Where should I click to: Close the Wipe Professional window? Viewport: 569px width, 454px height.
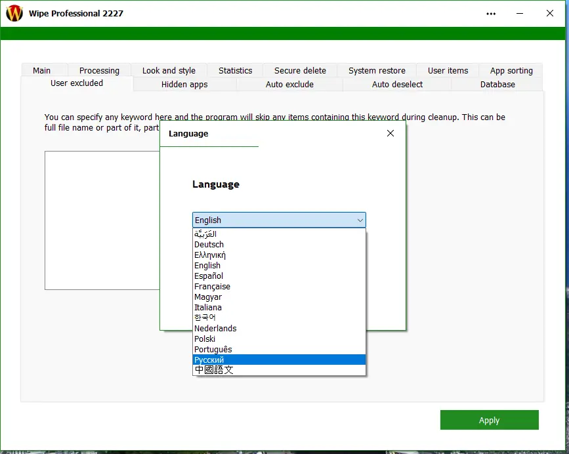(550, 13)
